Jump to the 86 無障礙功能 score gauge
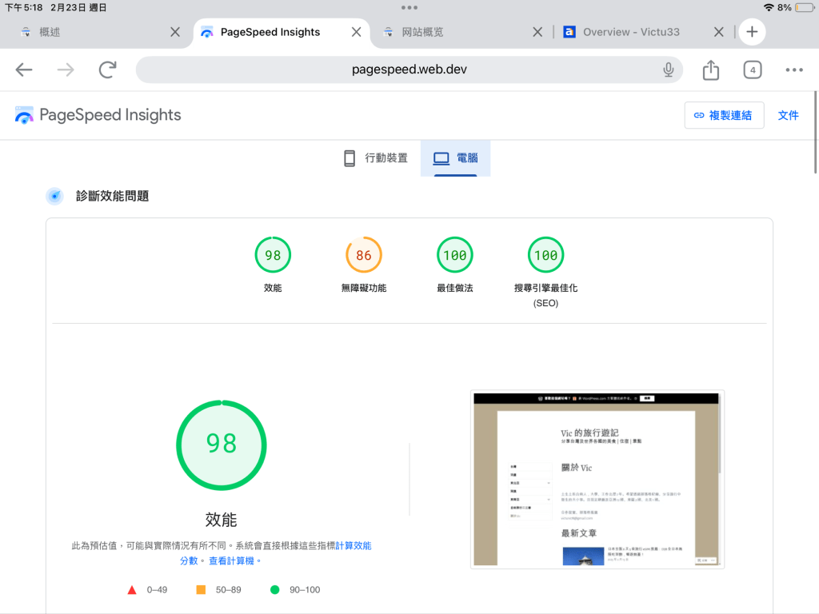This screenshot has height=614, width=819. pyautogui.click(x=364, y=256)
